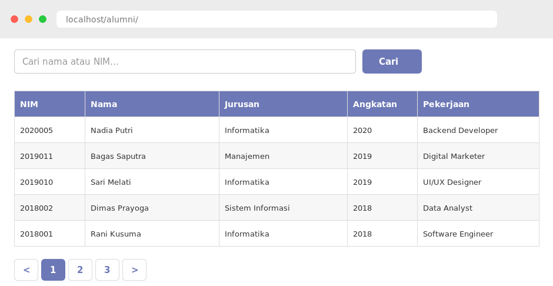Click the green maximize window dot
Viewport: 553px width, 286px height.
coord(43,19)
